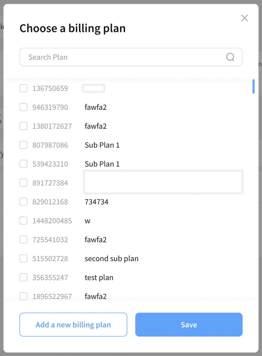Select the second sub plan checkbox

23,258
